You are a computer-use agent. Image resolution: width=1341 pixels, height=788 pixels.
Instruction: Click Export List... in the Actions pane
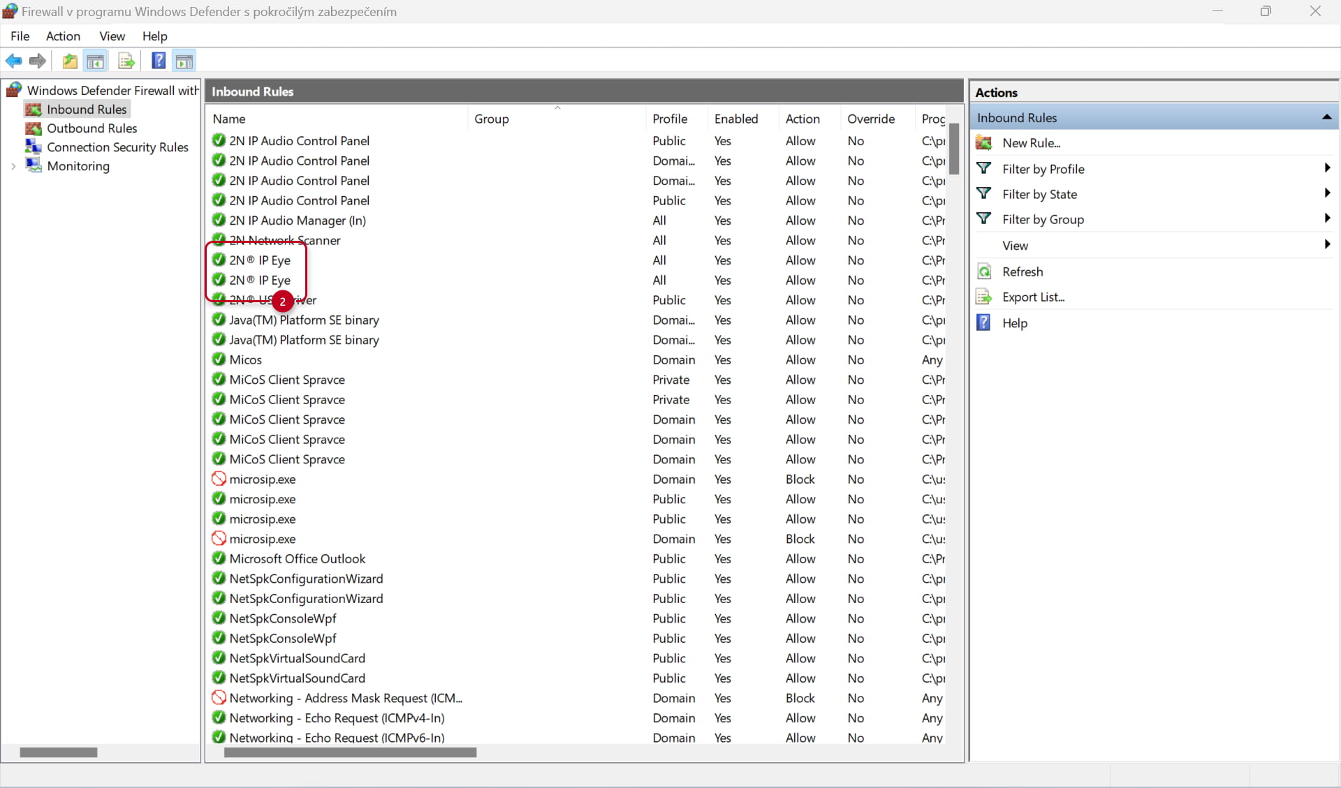1033,297
